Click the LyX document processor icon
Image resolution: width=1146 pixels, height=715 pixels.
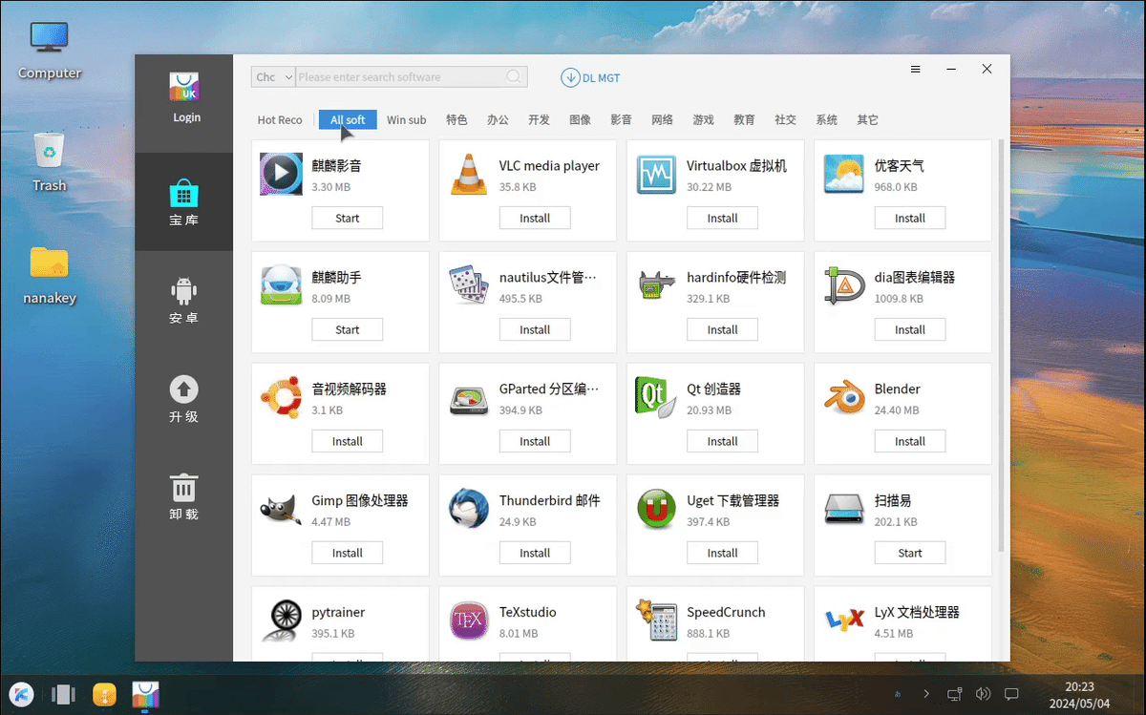pos(844,620)
